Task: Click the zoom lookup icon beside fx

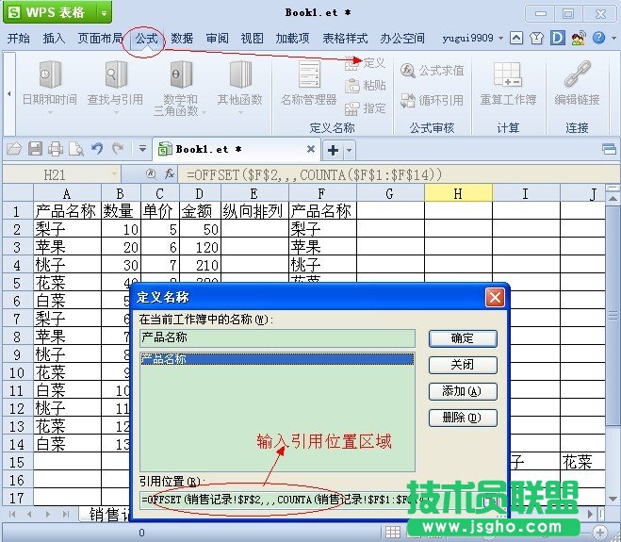Action: point(151,174)
